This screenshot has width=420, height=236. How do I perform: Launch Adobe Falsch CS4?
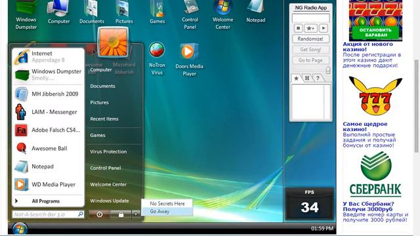click(48, 130)
